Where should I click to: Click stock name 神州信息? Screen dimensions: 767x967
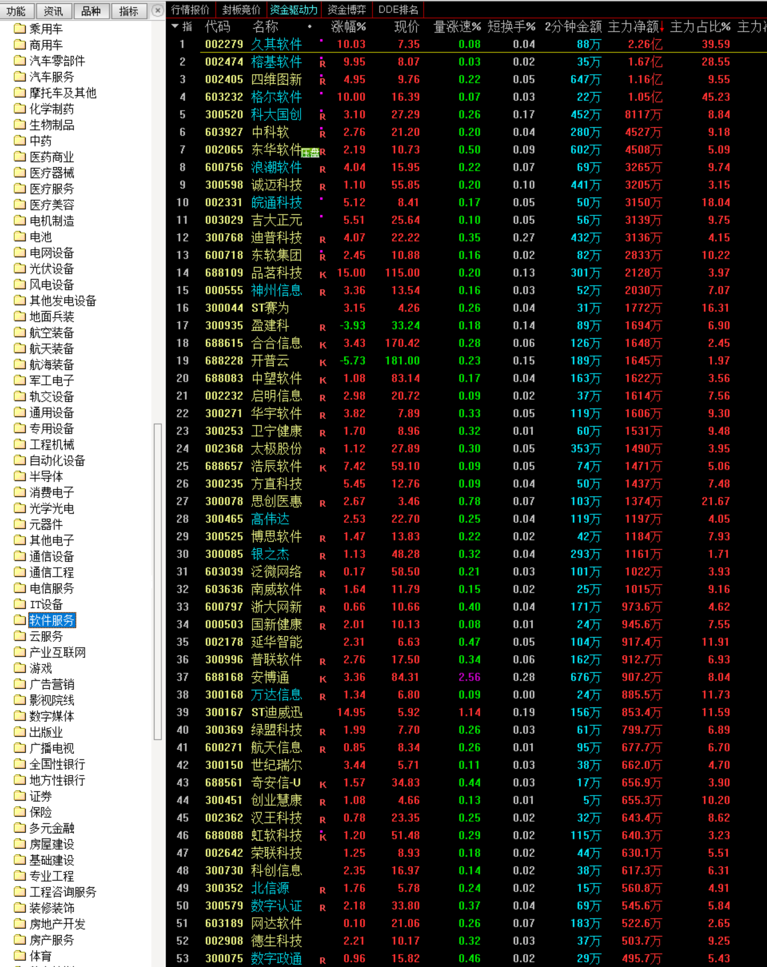(x=276, y=290)
